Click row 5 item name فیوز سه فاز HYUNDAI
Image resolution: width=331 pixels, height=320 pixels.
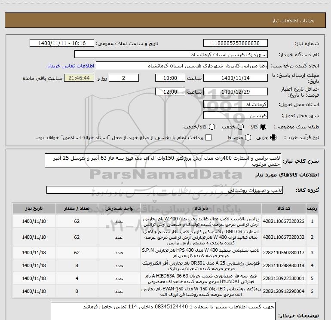click(201, 279)
